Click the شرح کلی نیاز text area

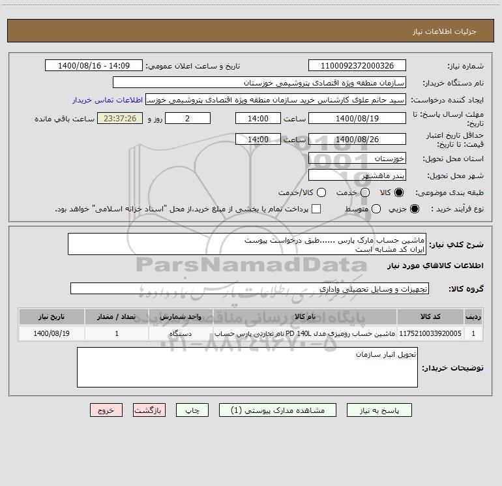[247, 244]
